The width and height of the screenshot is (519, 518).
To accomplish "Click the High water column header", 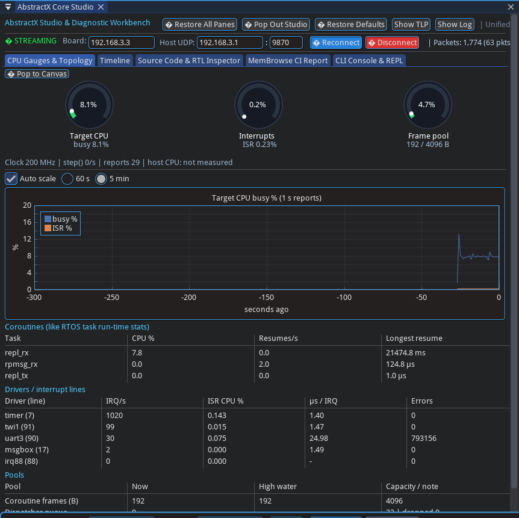I will pyautogui.click(x=278, y=487).
